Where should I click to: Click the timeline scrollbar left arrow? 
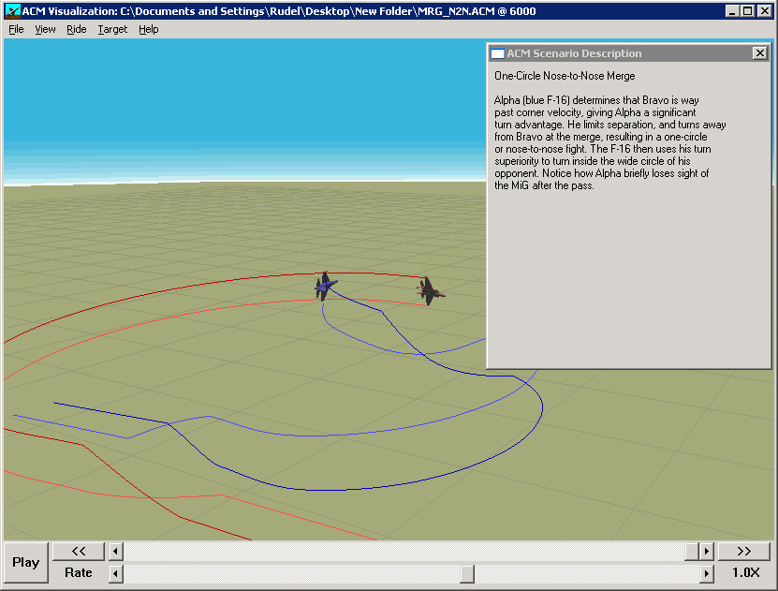[116, 551]
